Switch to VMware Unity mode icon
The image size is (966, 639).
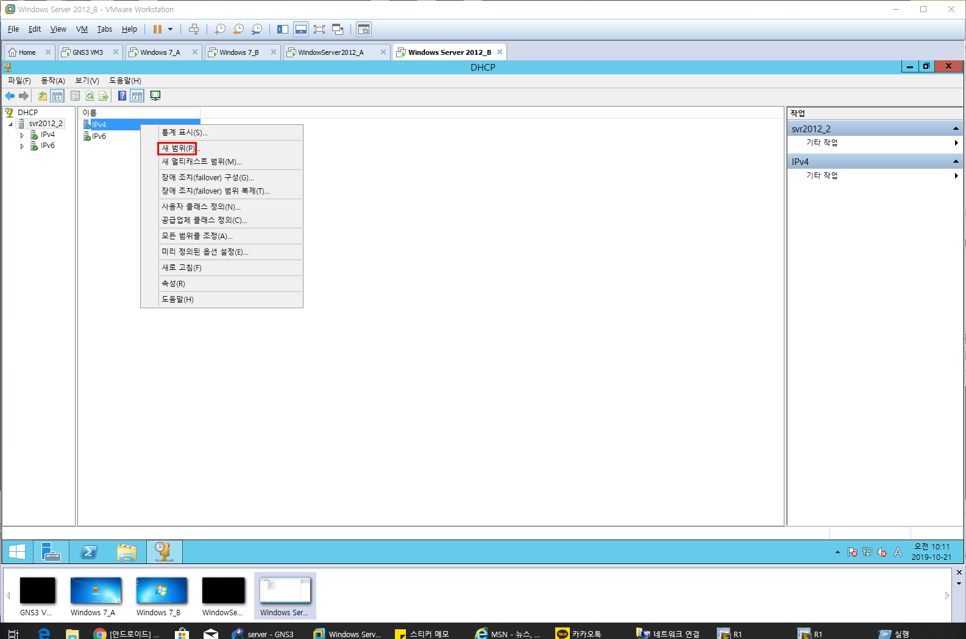pos(338,29)
